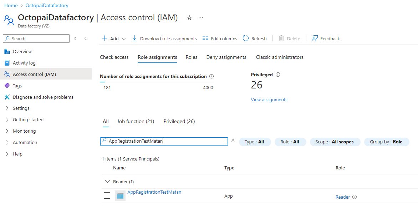The width and height of the screenshot is (418, 209).
Task: Open Activity log in the sidebar
Action: pyautogui.click(x=24, y=63)
